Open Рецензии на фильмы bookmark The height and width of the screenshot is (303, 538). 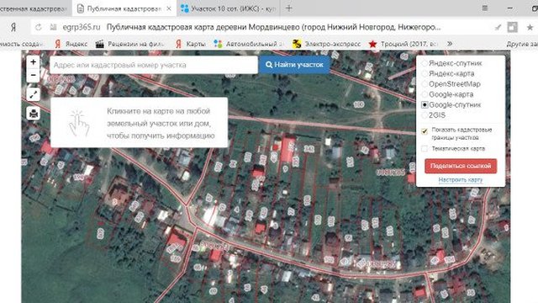129,44
